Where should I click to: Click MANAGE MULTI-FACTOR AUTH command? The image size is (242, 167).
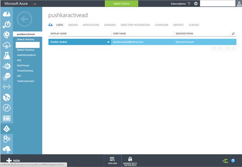tap(130, 161)
